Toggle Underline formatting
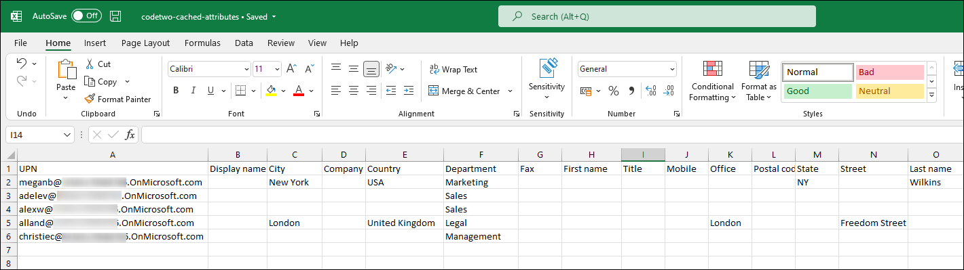 point(211,91)
